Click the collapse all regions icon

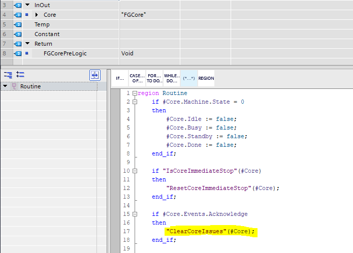8,75
